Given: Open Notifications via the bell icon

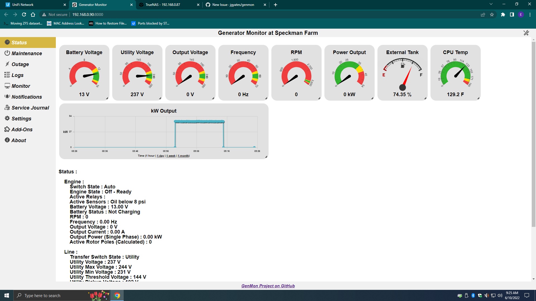Looking at the screenshot, I should [7, 97].
